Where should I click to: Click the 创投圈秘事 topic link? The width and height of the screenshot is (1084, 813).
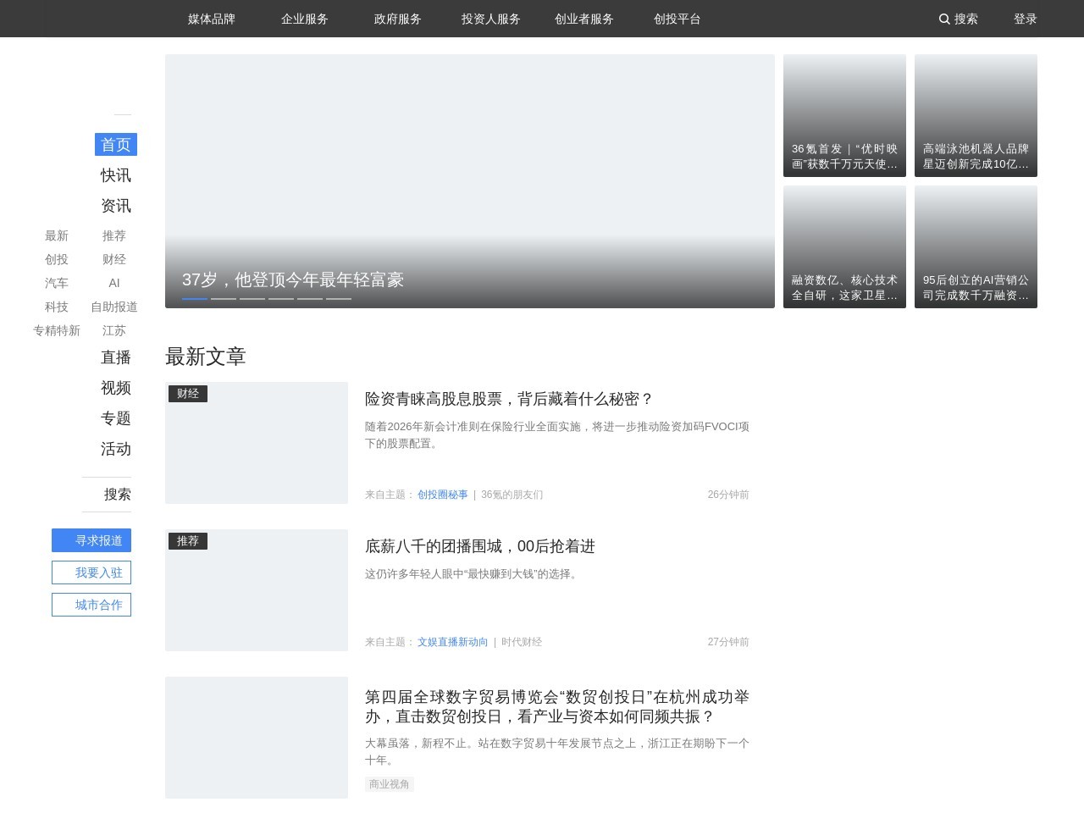click(442, 495)
